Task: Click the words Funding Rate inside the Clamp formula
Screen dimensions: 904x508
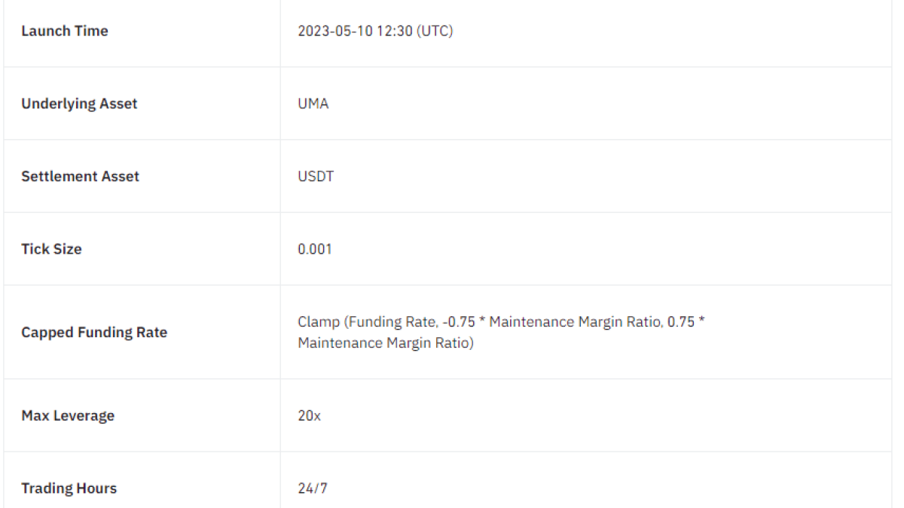Action: coord(391,322)
